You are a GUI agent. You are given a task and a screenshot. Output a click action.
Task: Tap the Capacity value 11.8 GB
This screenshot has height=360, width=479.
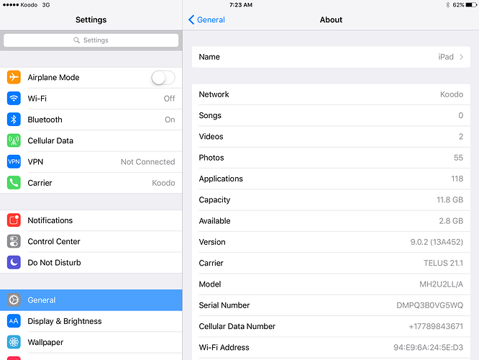coord(450,200)
